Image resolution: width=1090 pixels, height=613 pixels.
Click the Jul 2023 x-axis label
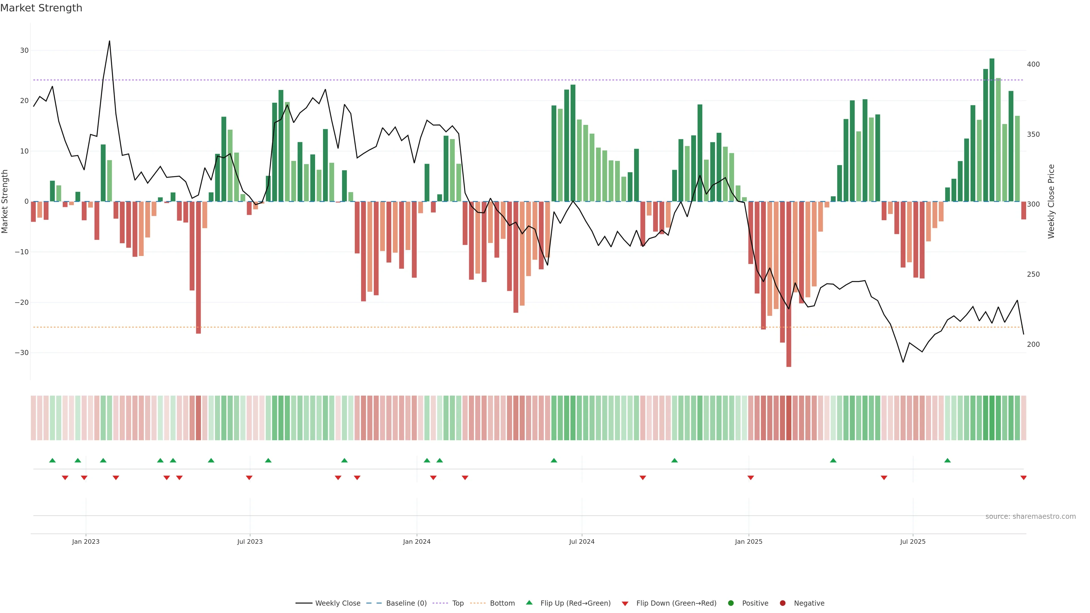(x=250, y=541)
